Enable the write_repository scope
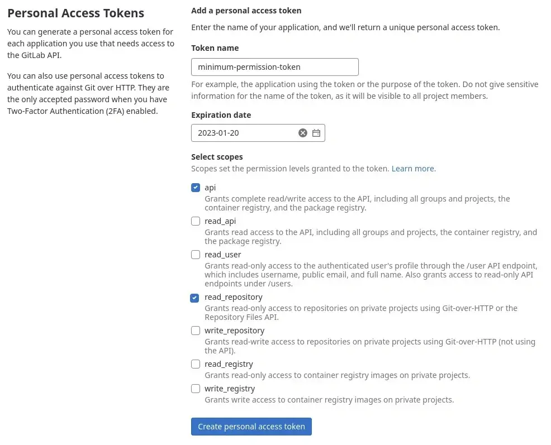Screen dimensions: 551x445 point(196,331)
